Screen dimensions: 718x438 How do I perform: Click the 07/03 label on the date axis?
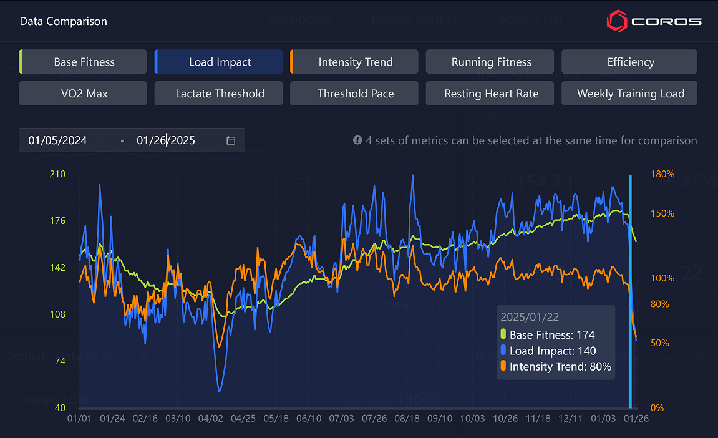[x=342, y=417]
